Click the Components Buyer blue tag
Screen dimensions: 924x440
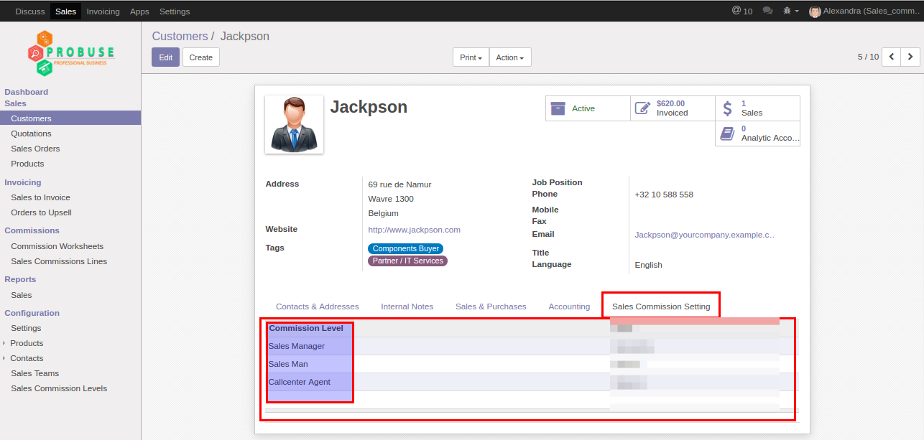(x=405, y=248)
